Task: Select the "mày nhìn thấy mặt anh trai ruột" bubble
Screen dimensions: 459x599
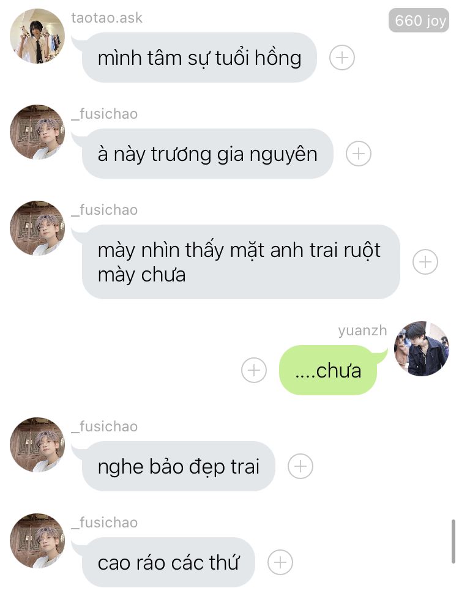Action: (241, 262)
